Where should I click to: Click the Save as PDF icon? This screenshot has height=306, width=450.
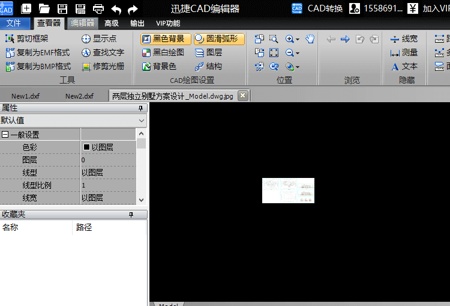click(x=80, y=9)
